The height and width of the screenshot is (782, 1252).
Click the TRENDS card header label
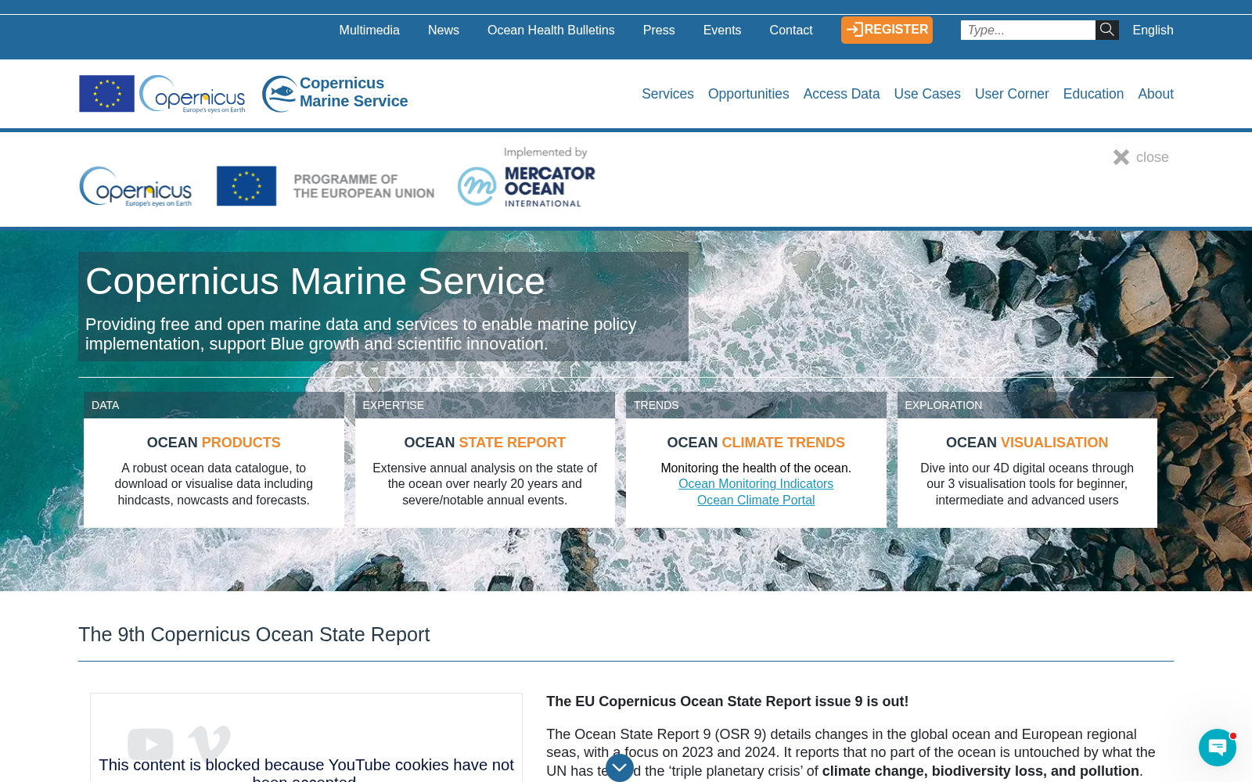coord(656,405)
